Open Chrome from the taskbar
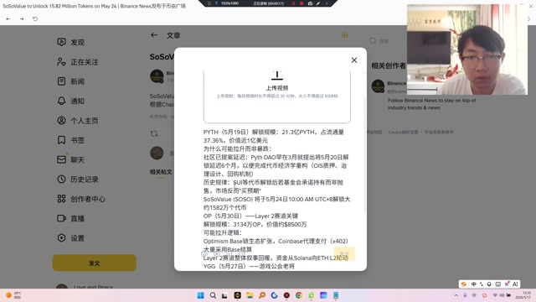Viewport: 536px width, 302px height. (x=299, y=295)
